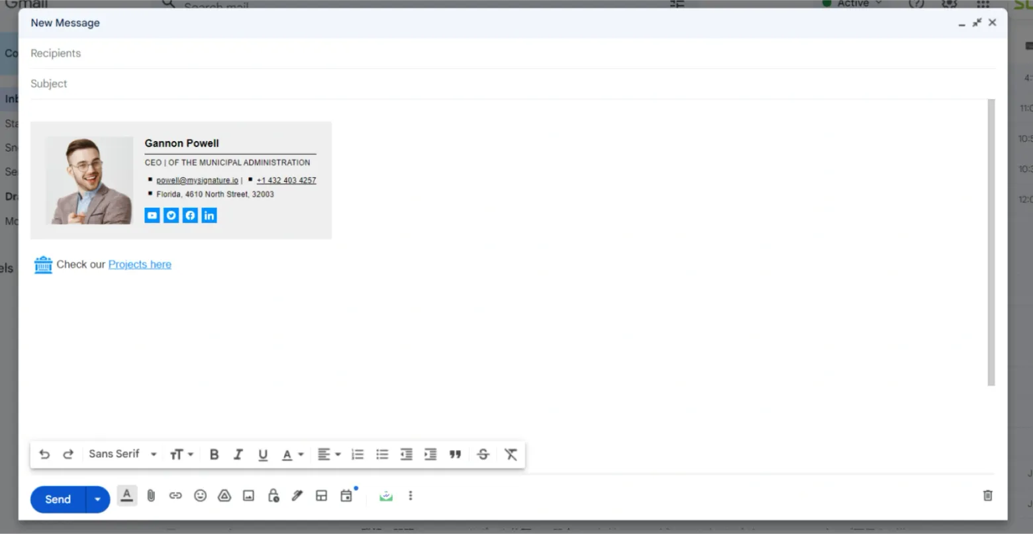1033x534 pixels.
Task: Click the building icon beside Check our
Action: [43, 265]
